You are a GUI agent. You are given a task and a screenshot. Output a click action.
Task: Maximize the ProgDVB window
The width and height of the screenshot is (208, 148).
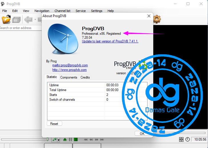pos(188,4)
